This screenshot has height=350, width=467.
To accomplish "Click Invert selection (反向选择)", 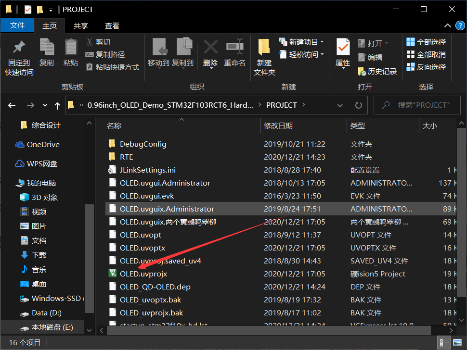I will (x=426, y=67).
